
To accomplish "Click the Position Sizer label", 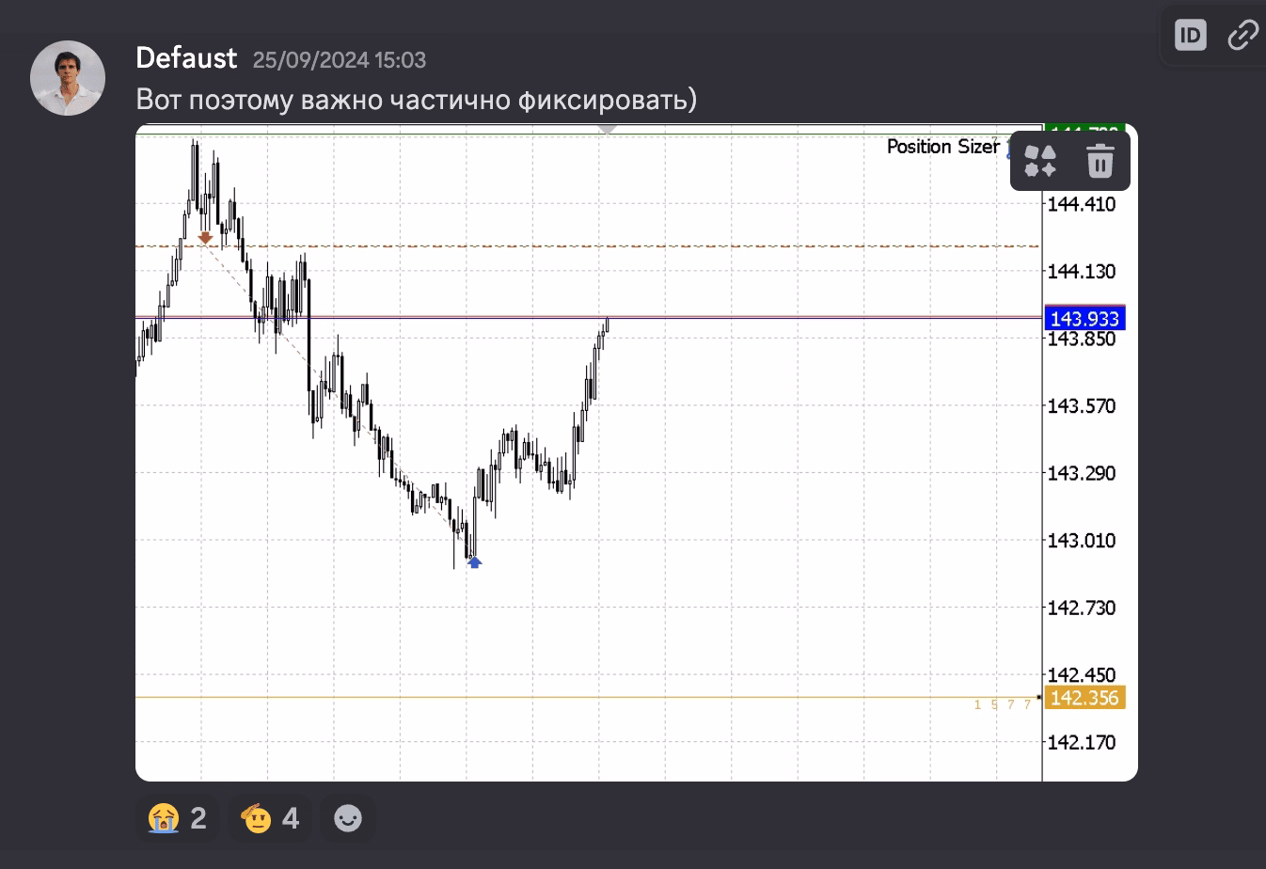I will click(x=943, y=147).
